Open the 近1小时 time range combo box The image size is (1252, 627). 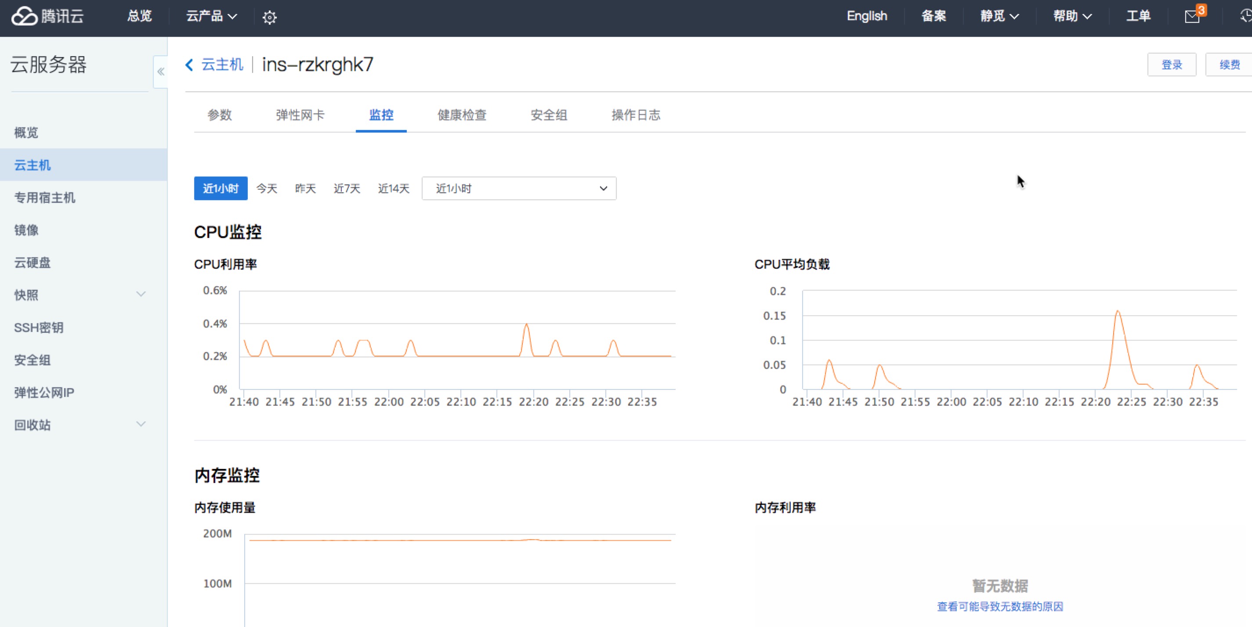(x=519, y=188)
